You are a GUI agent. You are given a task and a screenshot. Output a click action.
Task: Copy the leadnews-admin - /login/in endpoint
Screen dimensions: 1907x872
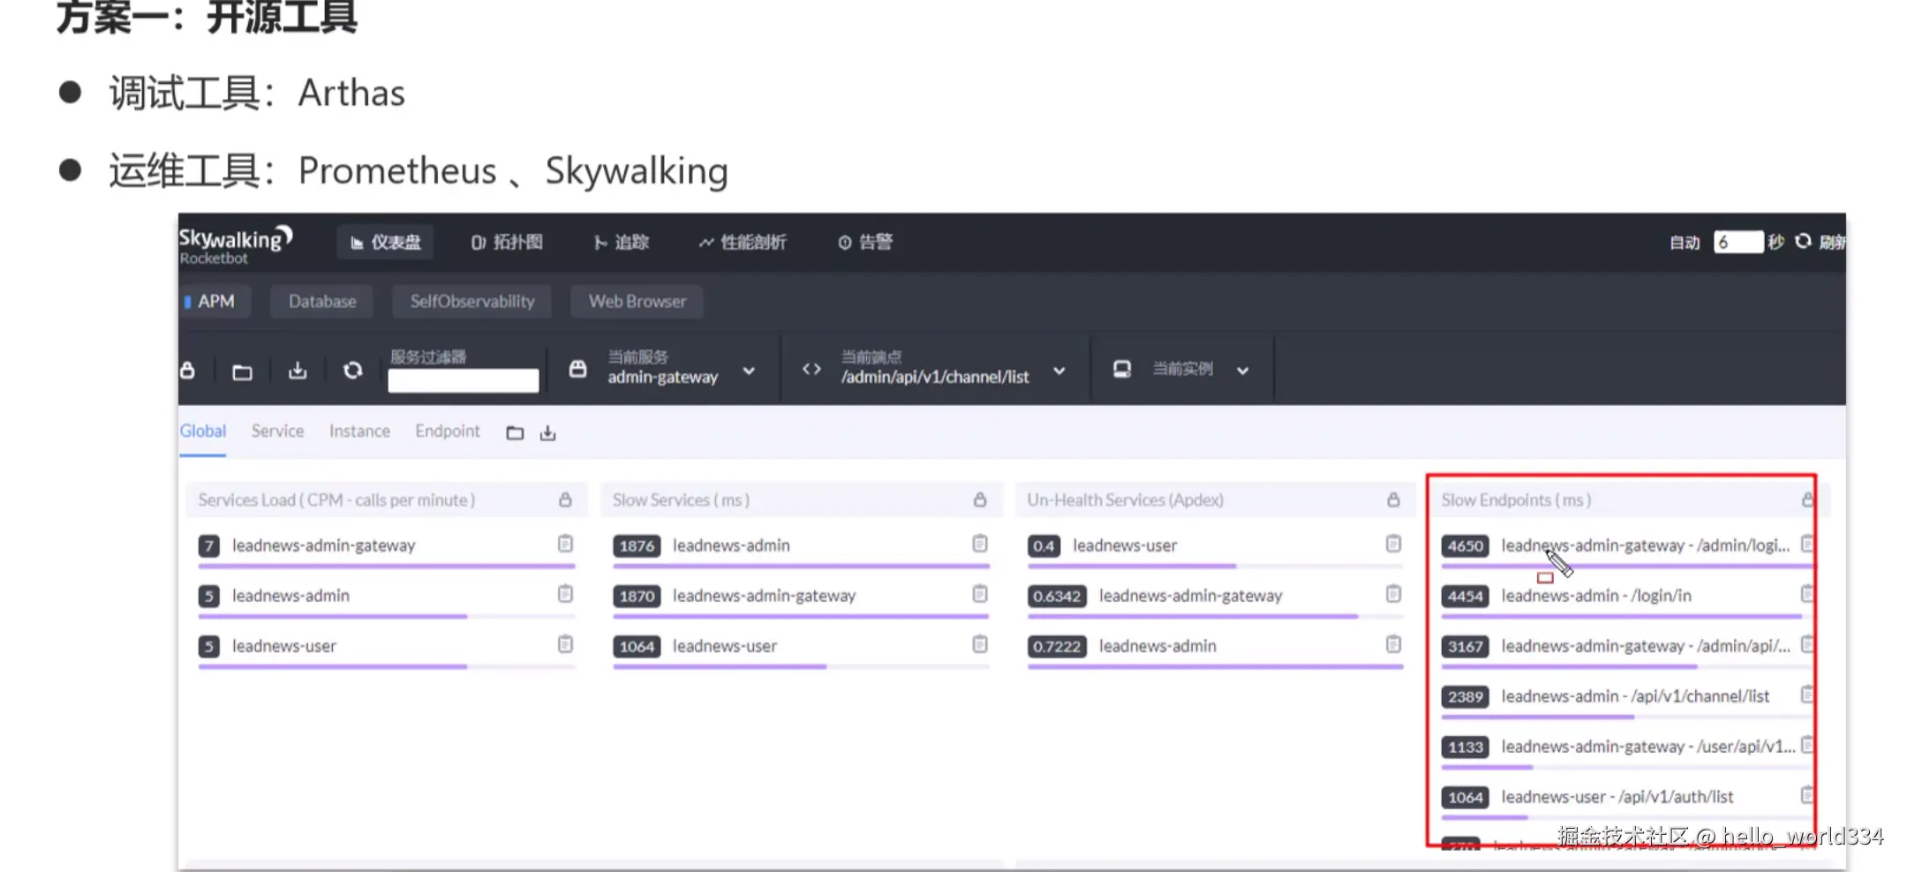coord(1807,594)
